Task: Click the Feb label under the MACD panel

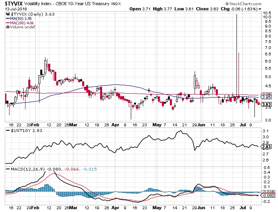Action: tap(35, 208)
